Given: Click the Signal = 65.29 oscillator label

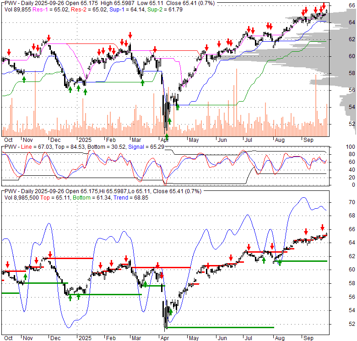Looking at the screenshot, I should point(146,147).
